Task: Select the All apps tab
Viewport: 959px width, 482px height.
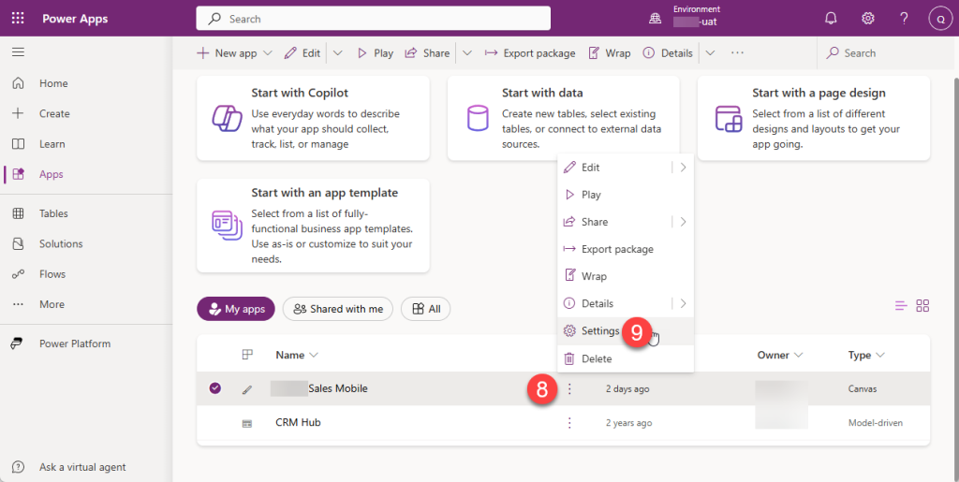Action: click(426, 309)
